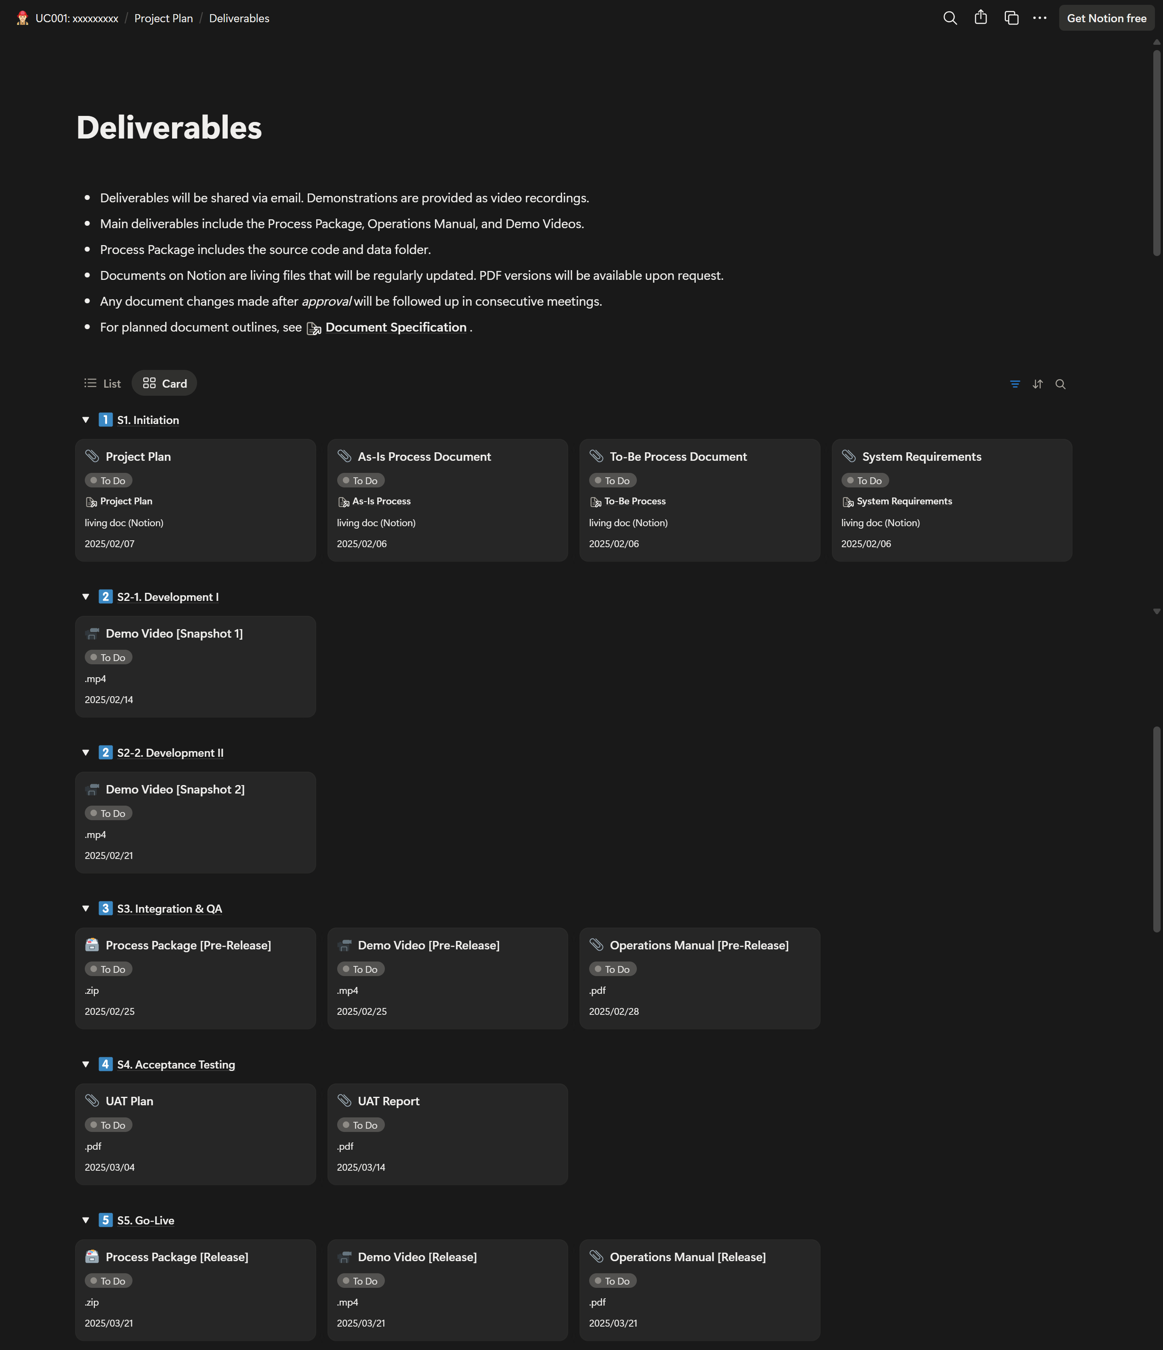The width and height of the screenshot is (1163, 1350).
Task: Collapse the S2-1. Development I group
Action: [85, 597]
